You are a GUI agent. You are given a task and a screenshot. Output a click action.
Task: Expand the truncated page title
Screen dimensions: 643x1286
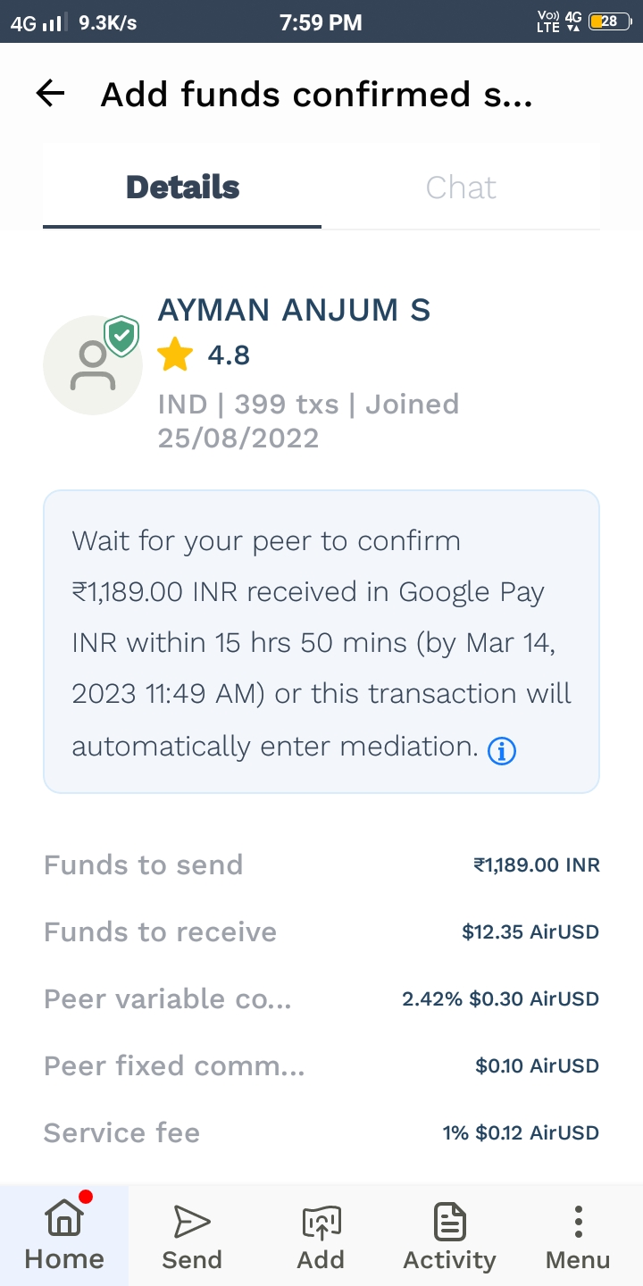316,94
